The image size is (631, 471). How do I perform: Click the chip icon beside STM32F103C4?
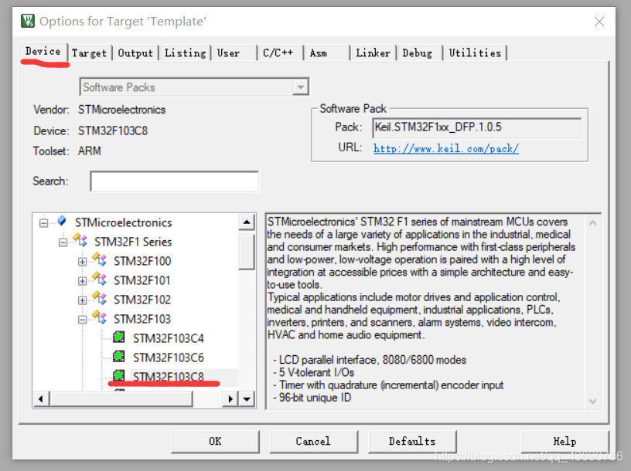pyautogui.click(x=119, y=337)
